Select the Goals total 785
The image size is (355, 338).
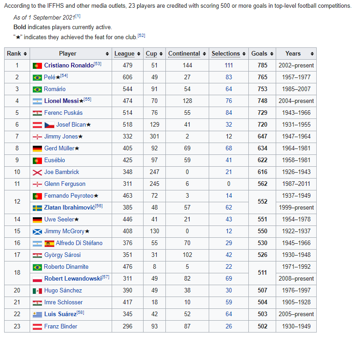(262, 66)
